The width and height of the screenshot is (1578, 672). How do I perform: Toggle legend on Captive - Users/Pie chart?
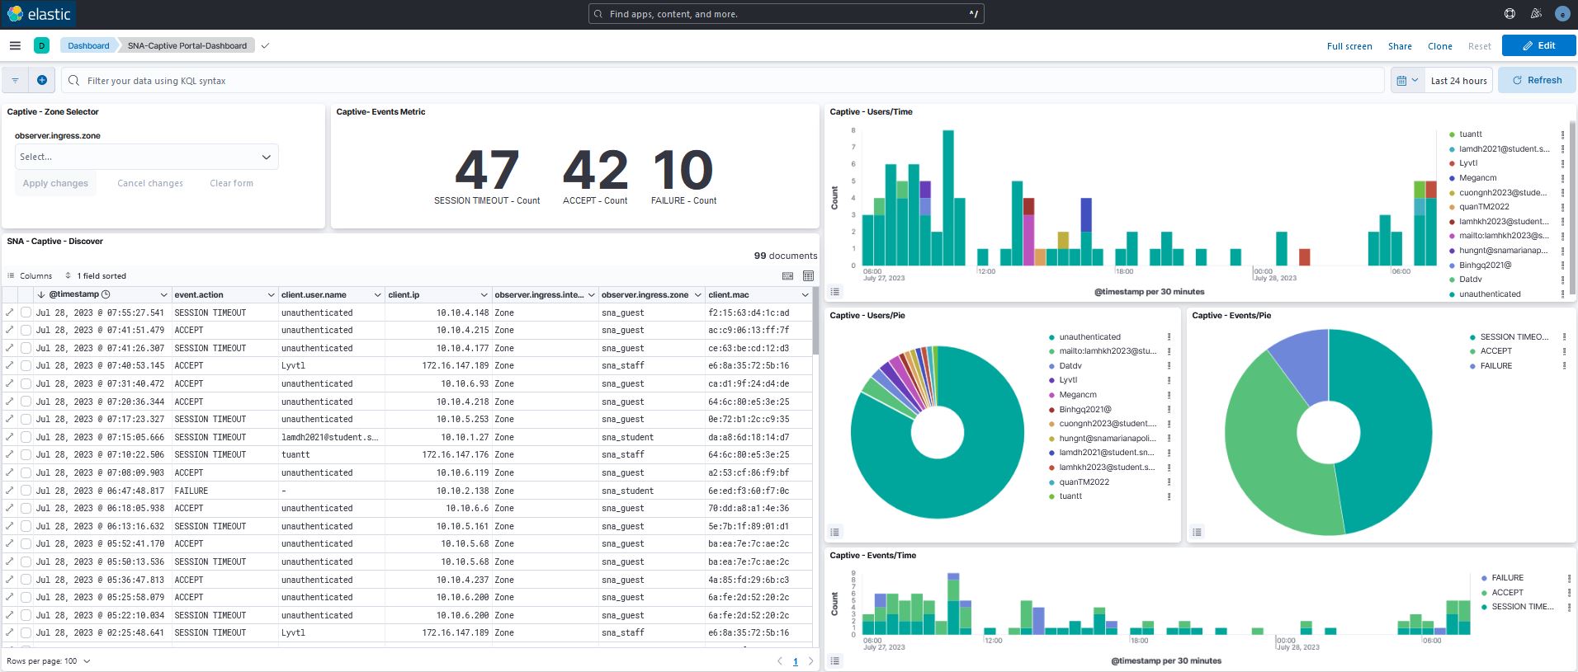coord(835,532)
